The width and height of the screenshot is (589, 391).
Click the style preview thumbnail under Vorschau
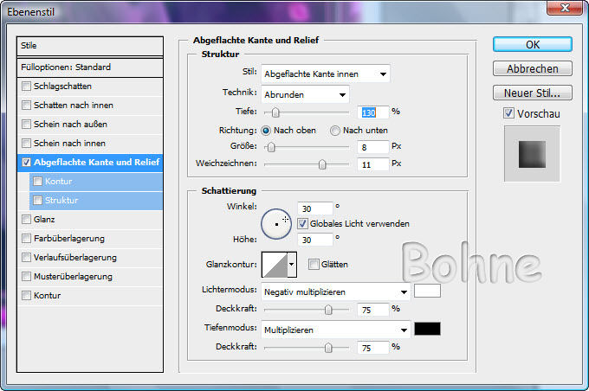[x=532, y=154]
